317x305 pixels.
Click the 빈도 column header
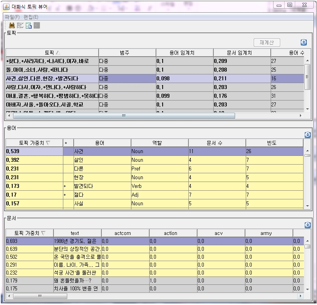click(275, 143)
